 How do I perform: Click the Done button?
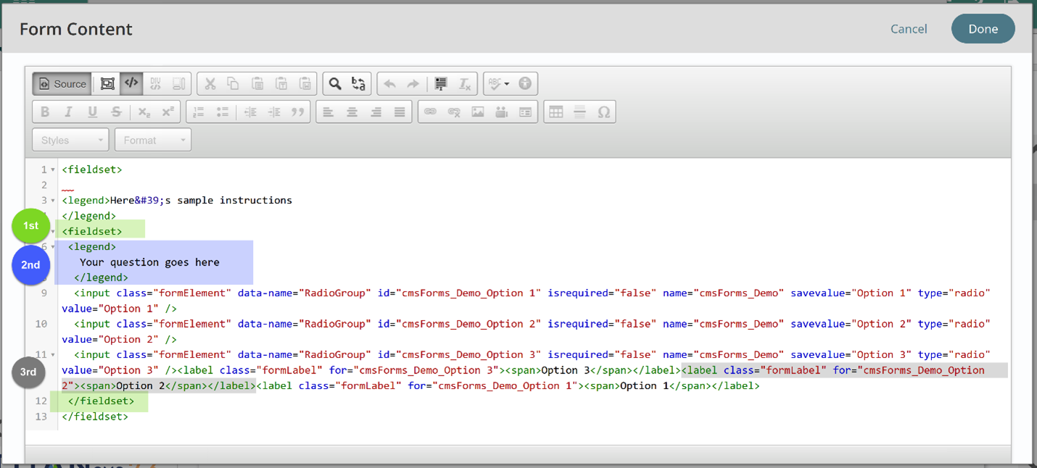click(x=983, y=29)
